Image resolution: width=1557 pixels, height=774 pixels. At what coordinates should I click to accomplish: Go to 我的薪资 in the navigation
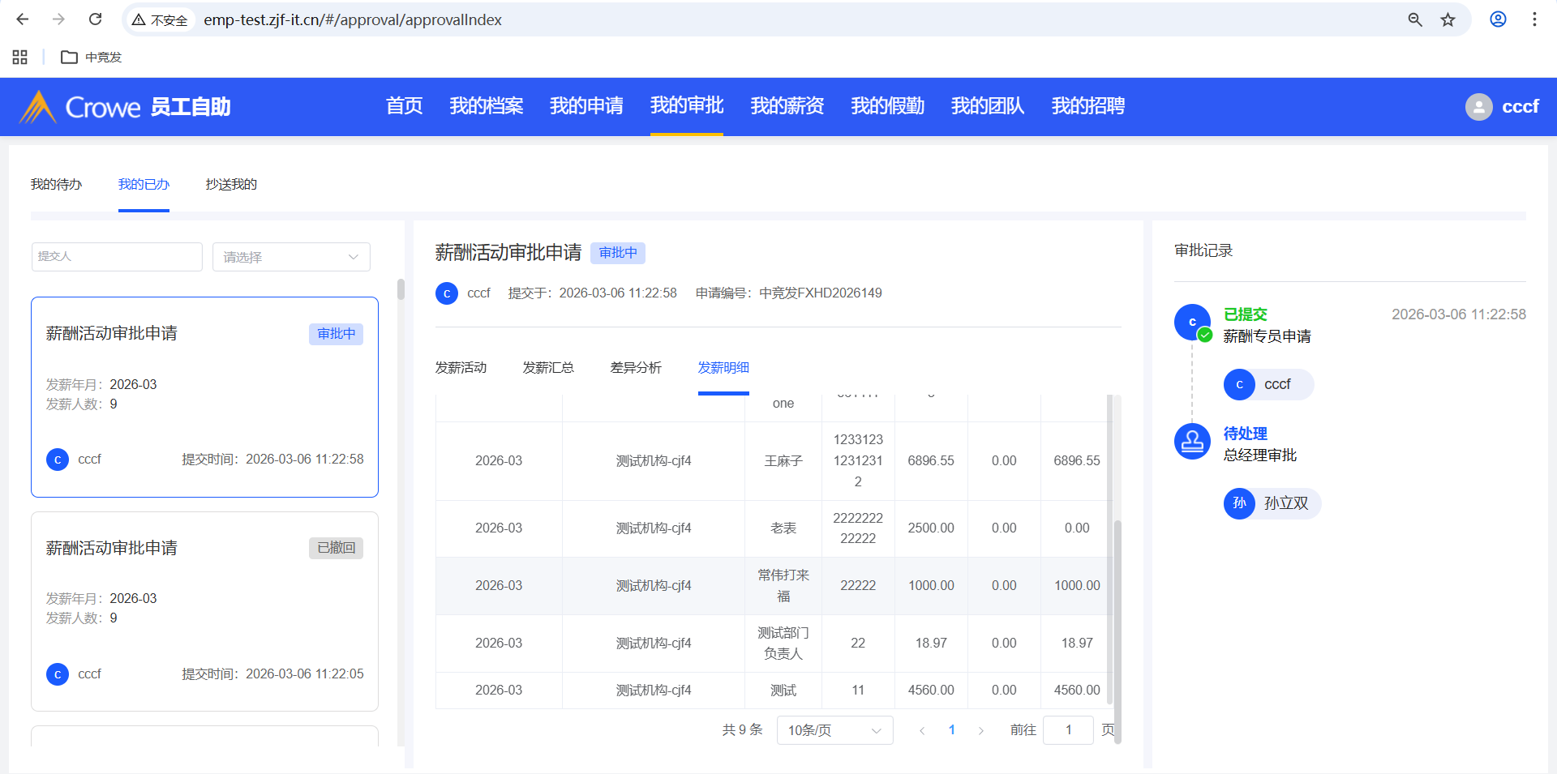[787, 106]
